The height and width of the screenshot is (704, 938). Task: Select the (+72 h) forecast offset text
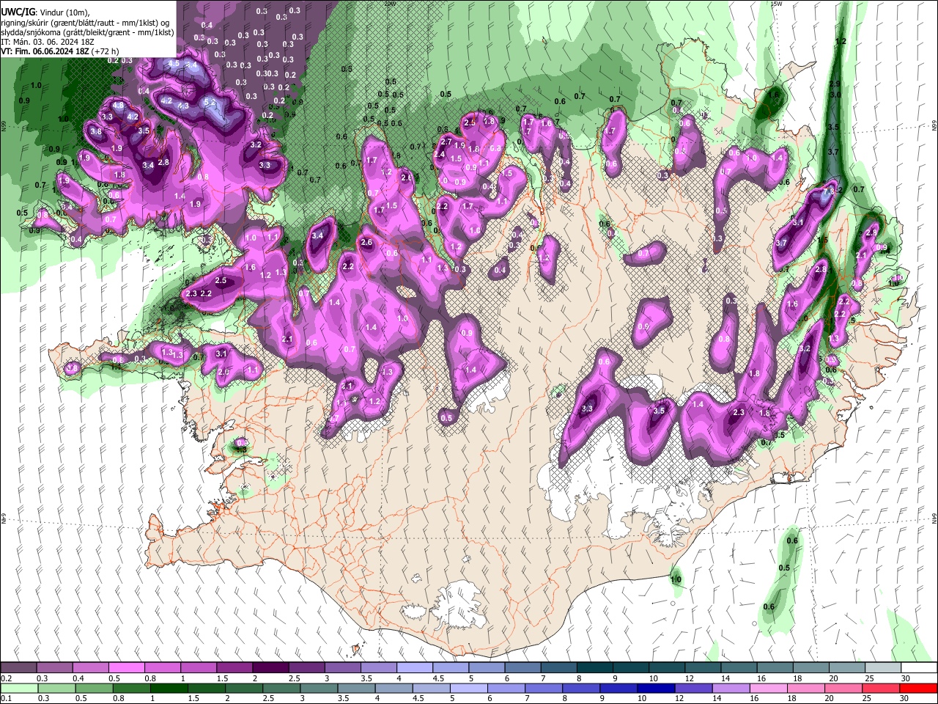[106, 51]
